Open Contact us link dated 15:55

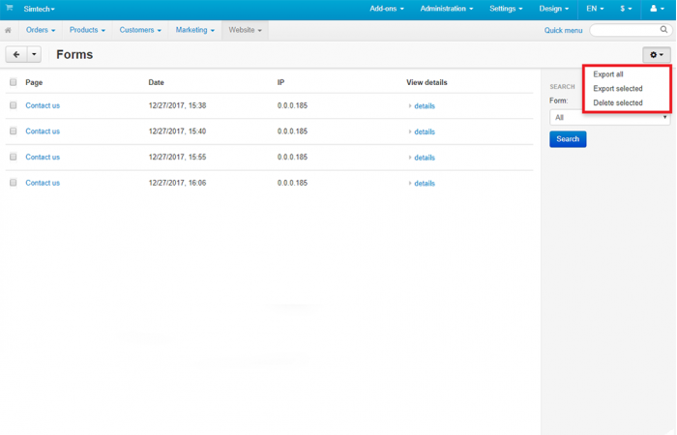pyautogui.click(x=43, y=157)
